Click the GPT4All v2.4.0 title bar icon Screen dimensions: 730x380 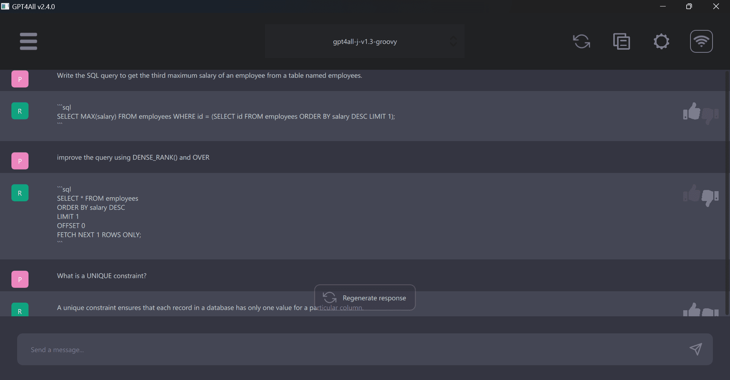pyautogui.click(x=5, y=6)
